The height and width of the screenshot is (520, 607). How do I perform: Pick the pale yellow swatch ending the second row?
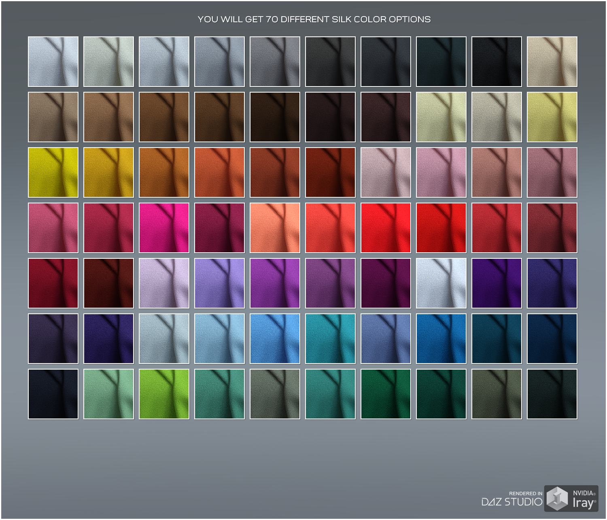552,117
